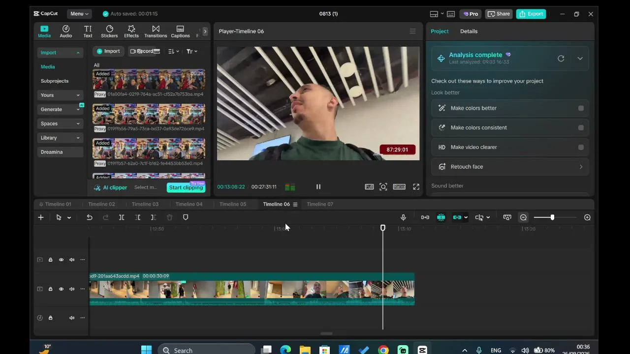630x354 pixels.
Task: Open the Stickers panel
Action: pos(109,31)
